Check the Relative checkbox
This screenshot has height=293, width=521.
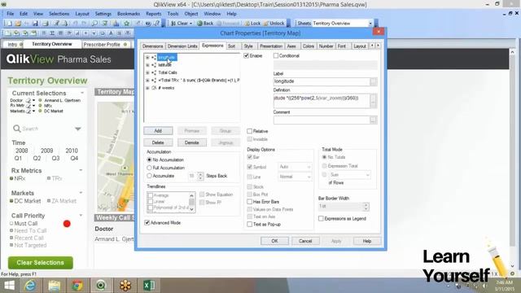tap(250, 131)
